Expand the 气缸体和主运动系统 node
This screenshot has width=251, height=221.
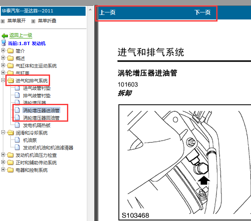click(3, 65)
